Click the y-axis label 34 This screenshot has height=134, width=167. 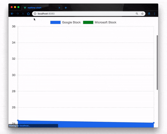[x=14, y=43]
